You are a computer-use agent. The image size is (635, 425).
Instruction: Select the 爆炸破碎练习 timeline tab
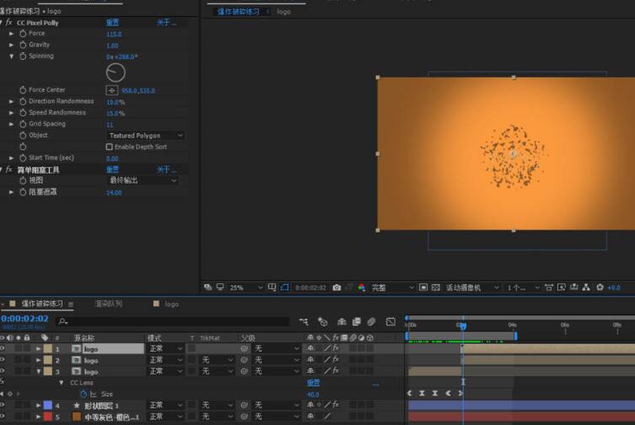[42, 304]
